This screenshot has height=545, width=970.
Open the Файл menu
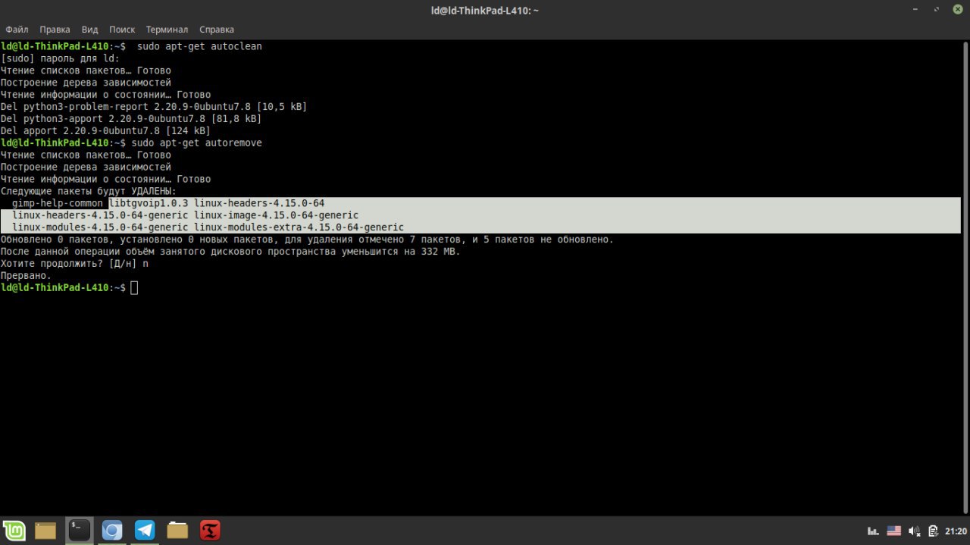pos(17,30)
